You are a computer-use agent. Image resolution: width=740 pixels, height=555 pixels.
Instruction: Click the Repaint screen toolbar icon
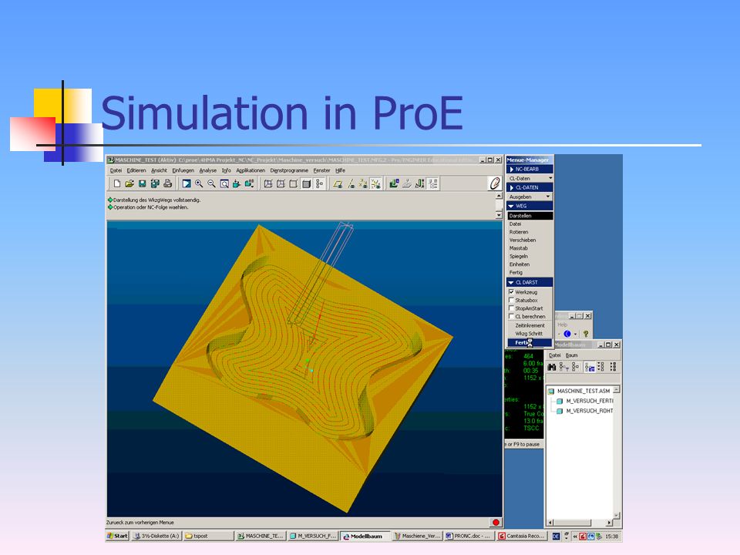(x=187, y=183)
